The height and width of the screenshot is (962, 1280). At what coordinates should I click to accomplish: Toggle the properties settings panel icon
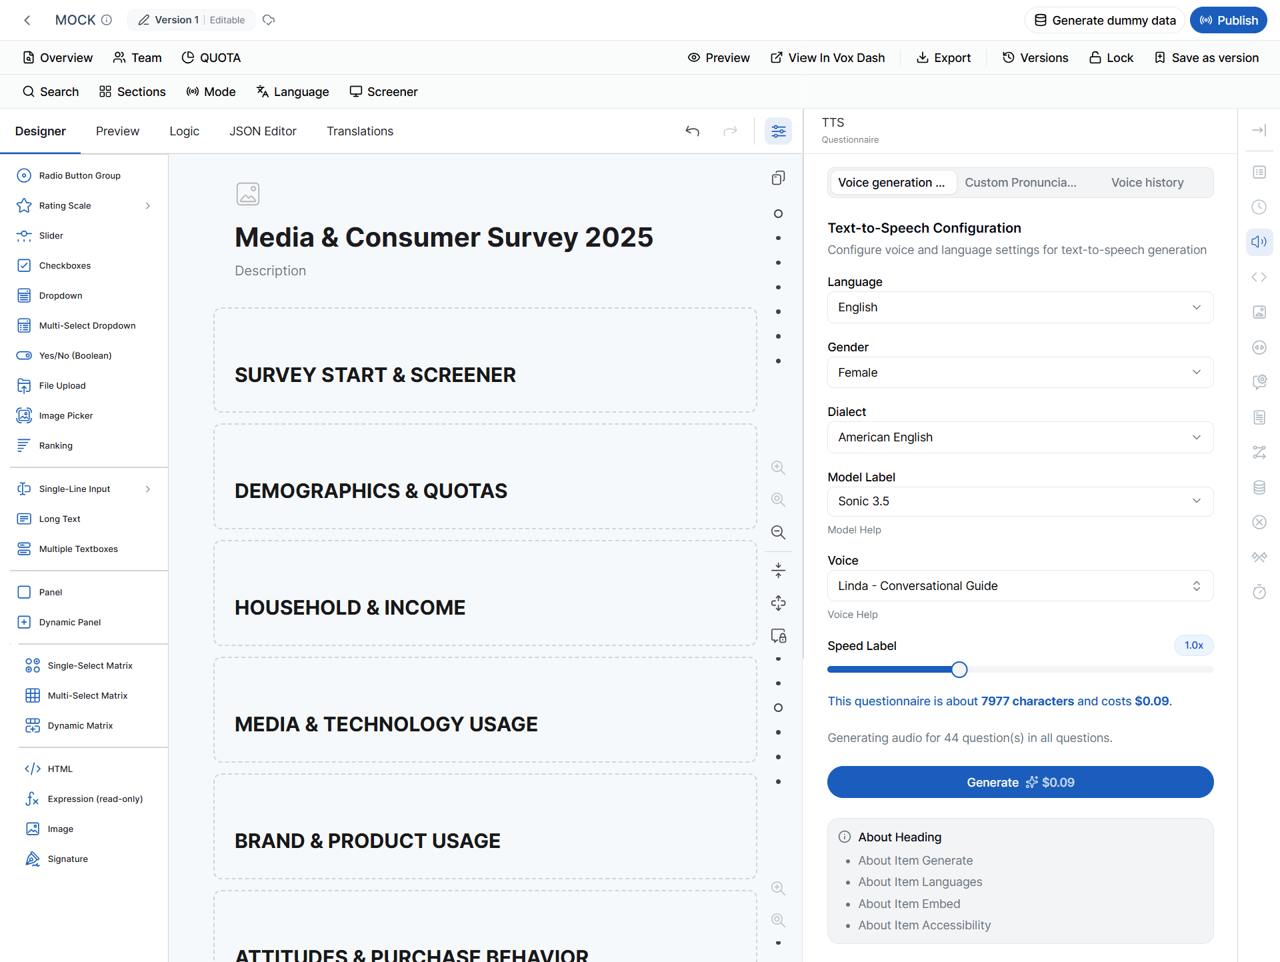click(778, 131)
